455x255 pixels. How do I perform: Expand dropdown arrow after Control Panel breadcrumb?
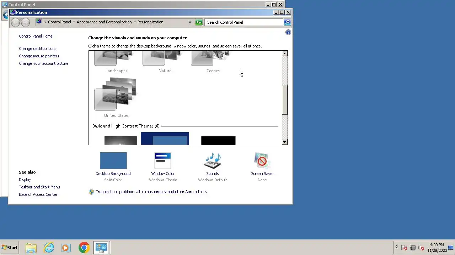(x=74, y=22)
